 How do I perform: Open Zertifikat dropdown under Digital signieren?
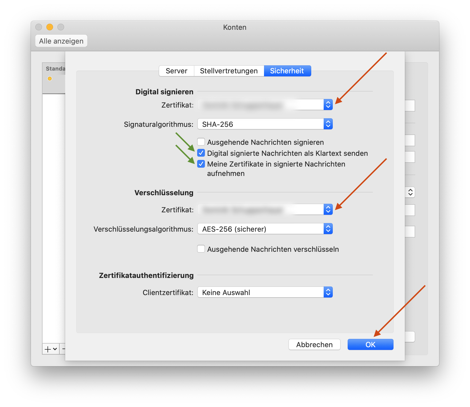click(x=265, y=105)
